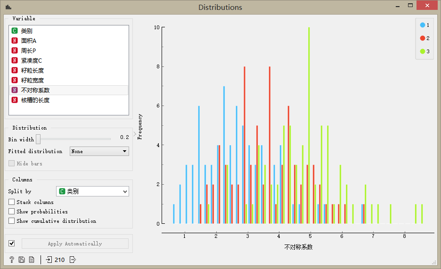Minimize the Distributions window

point(398,6)
